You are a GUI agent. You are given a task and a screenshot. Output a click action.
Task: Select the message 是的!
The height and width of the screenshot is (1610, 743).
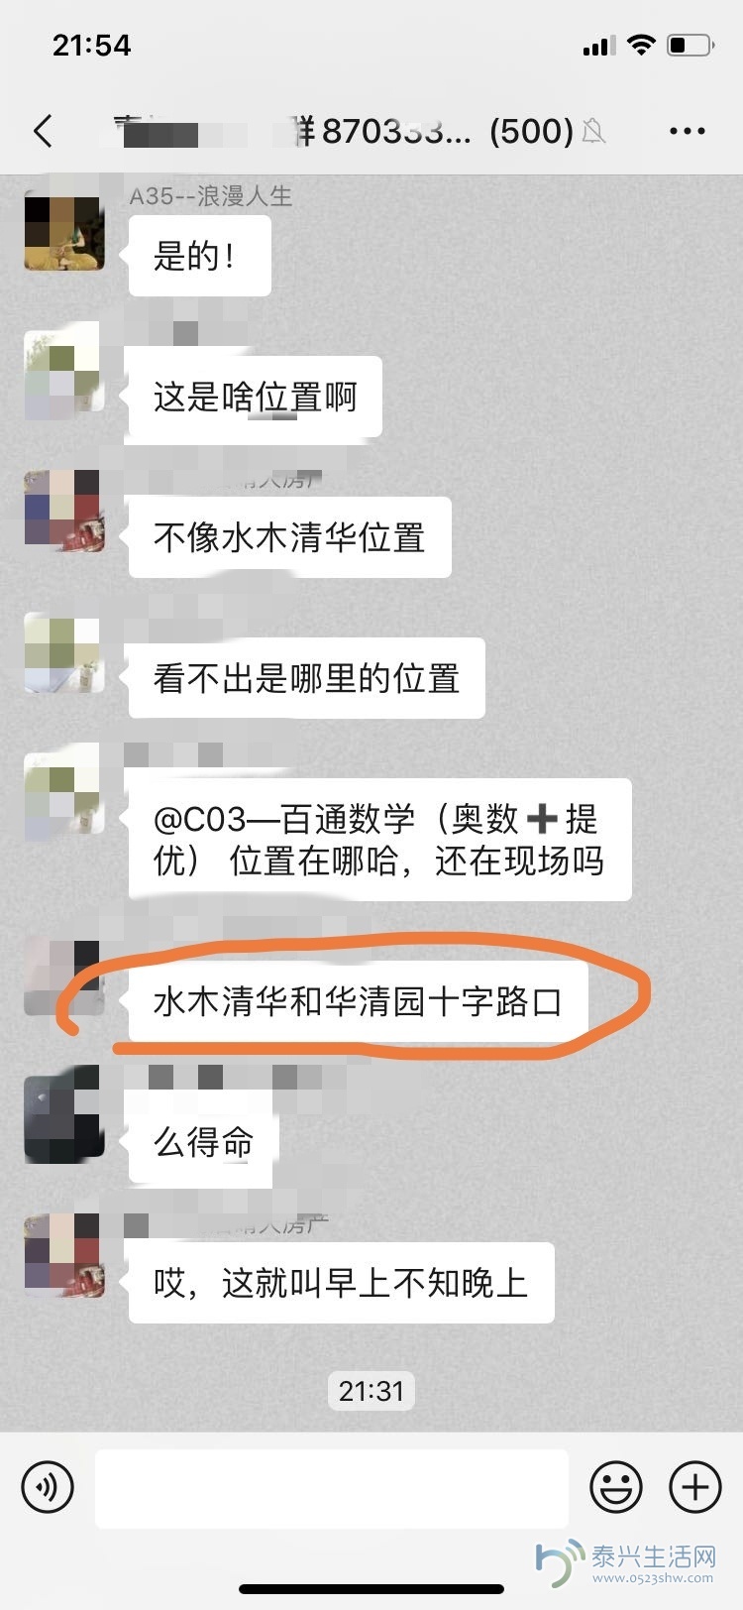point(199,256)
